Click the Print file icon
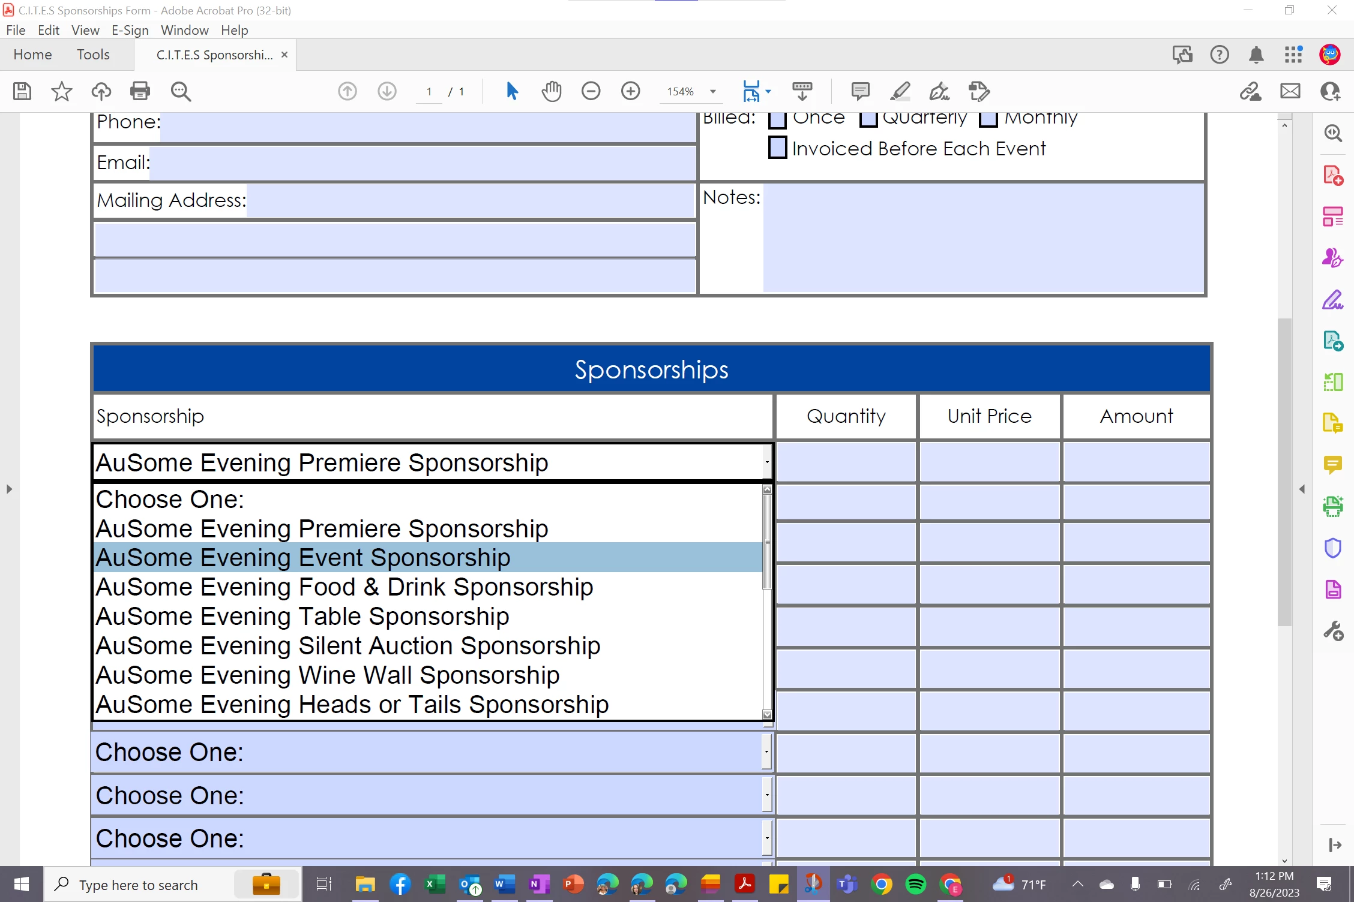The width and height of the screenshot is (1354, 902). [140, 91]
